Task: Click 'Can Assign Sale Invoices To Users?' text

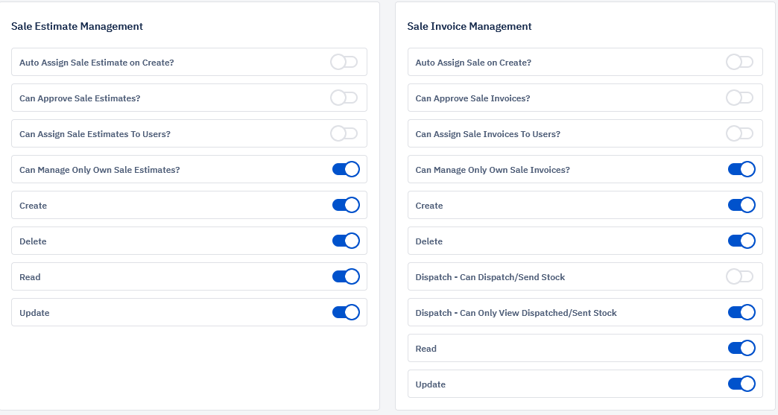Action: coord(487,134)
